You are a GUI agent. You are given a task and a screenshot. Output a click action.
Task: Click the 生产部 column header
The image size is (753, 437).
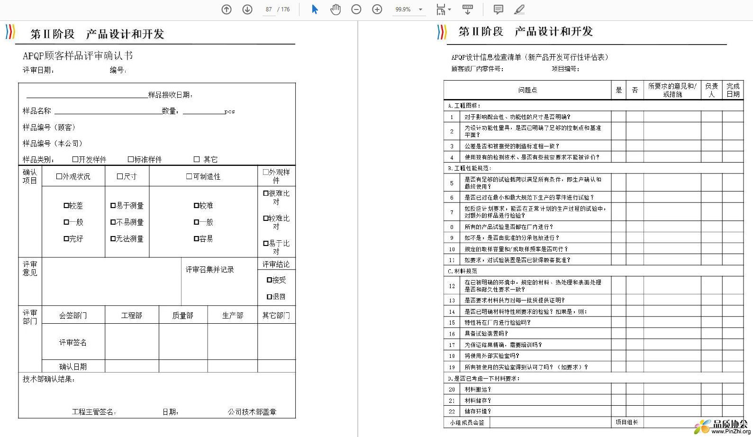[233, 315]
